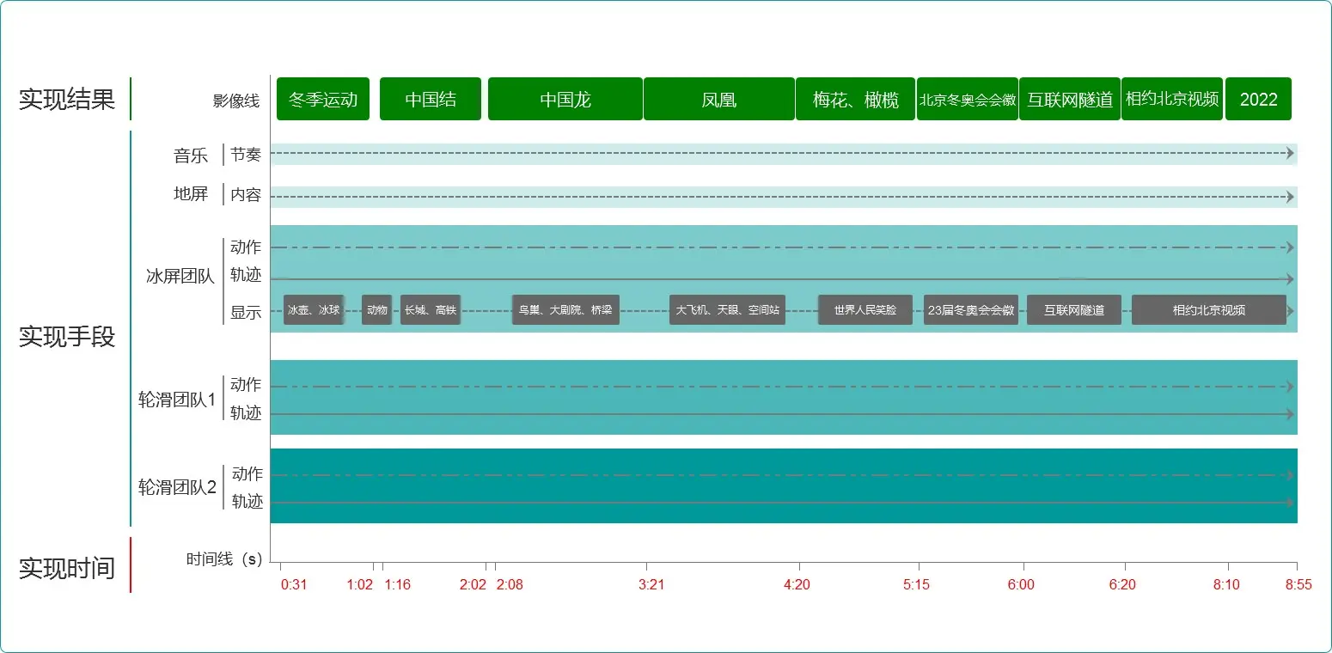Click the green 冬季运动 block
1332x653 pixels.
[323, 99]
